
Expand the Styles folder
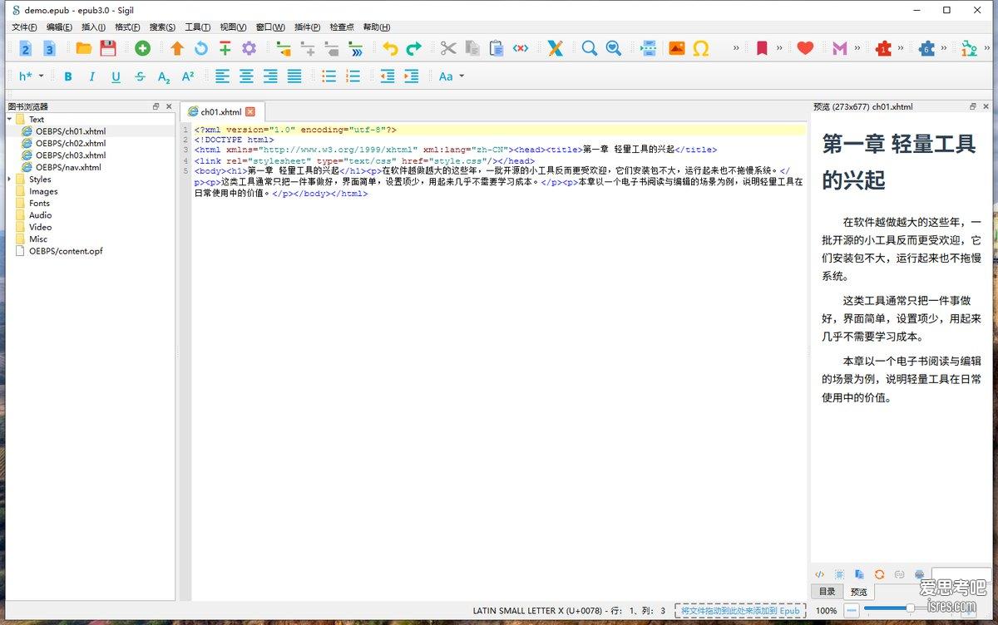[10, 179]
